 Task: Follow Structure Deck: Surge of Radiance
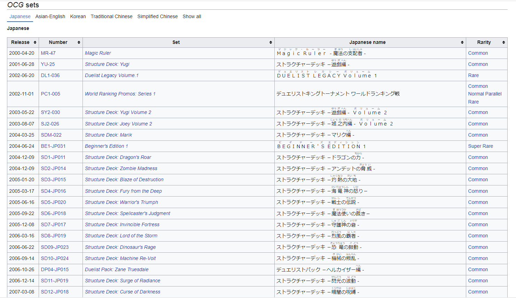pos(123,281)
